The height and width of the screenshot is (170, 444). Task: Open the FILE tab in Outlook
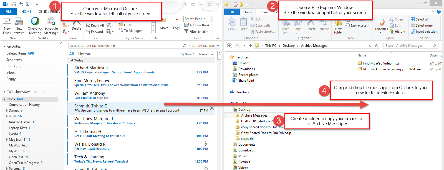pyautogui.click(x=9, y=11)
